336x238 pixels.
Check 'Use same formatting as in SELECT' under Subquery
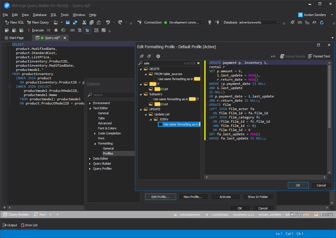coord(150,99)
